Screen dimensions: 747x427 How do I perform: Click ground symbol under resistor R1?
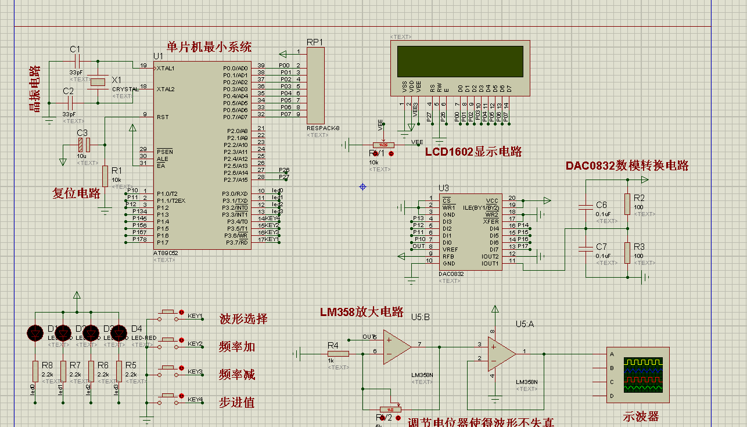[x=105, y=212]
